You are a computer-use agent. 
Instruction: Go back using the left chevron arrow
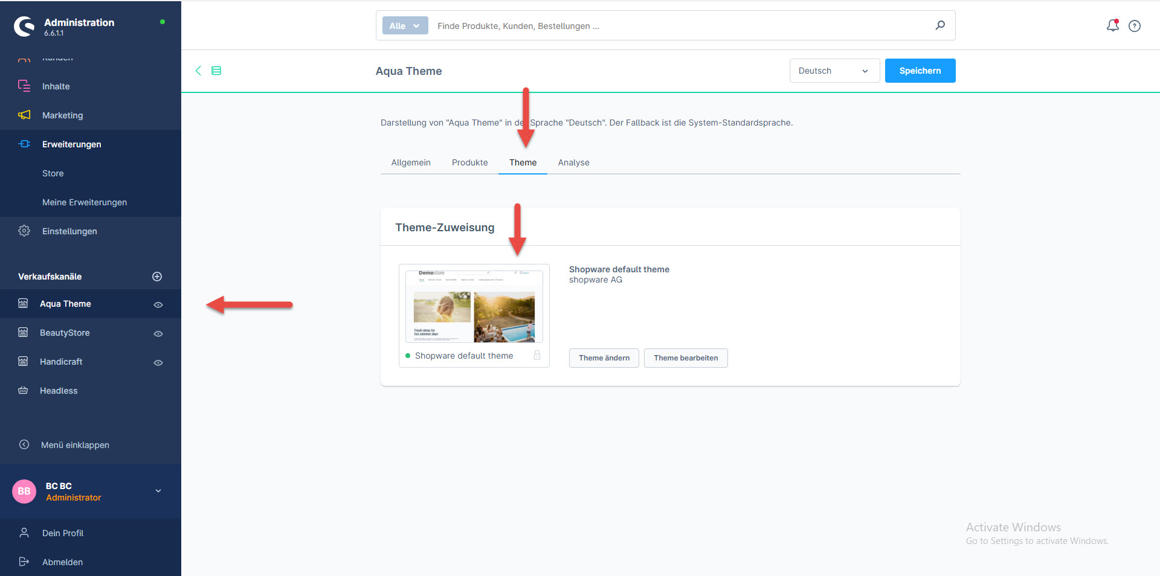pos(198,71)
